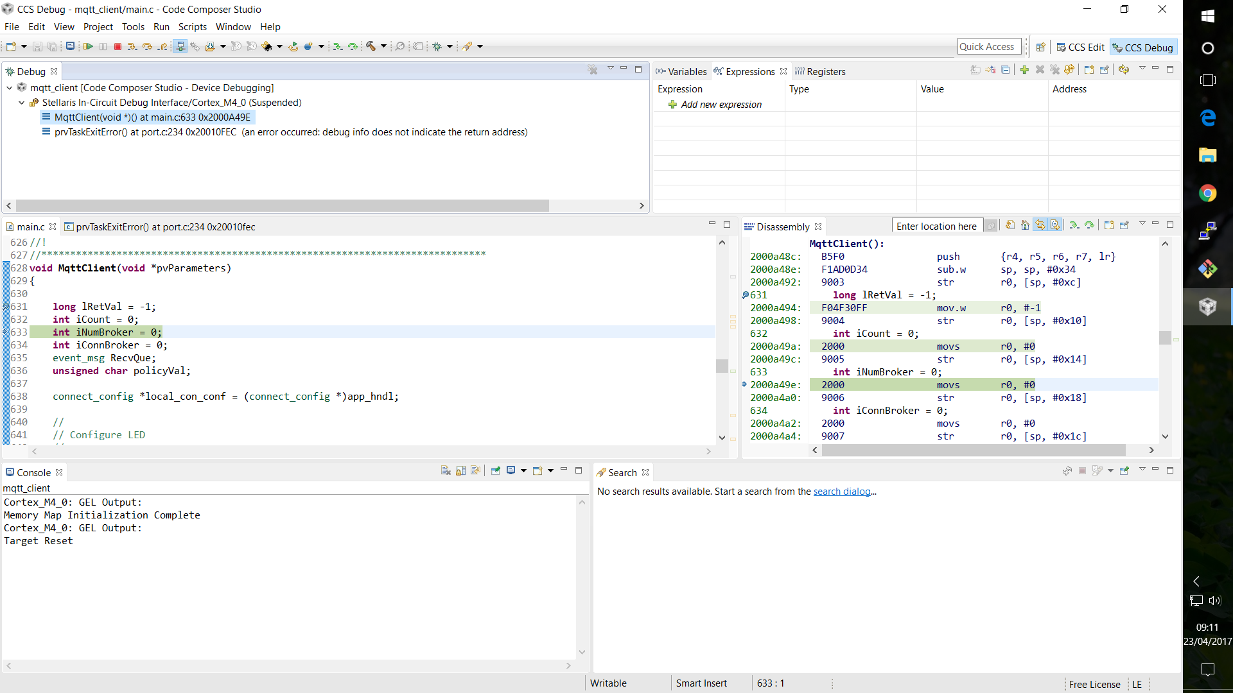Pin the Search view

(1124, 472)
